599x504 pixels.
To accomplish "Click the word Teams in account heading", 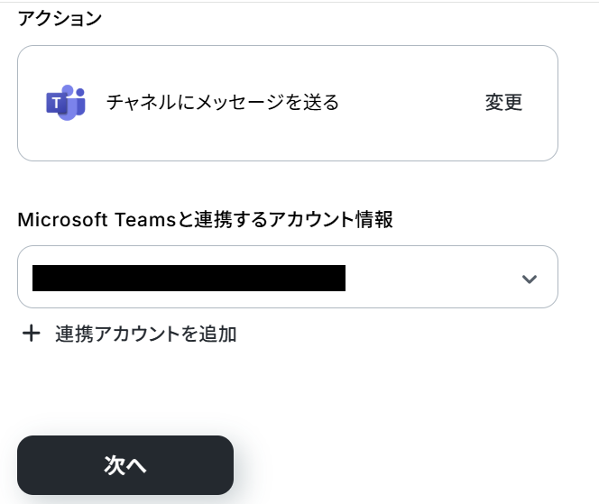I will tap(145, 220).
